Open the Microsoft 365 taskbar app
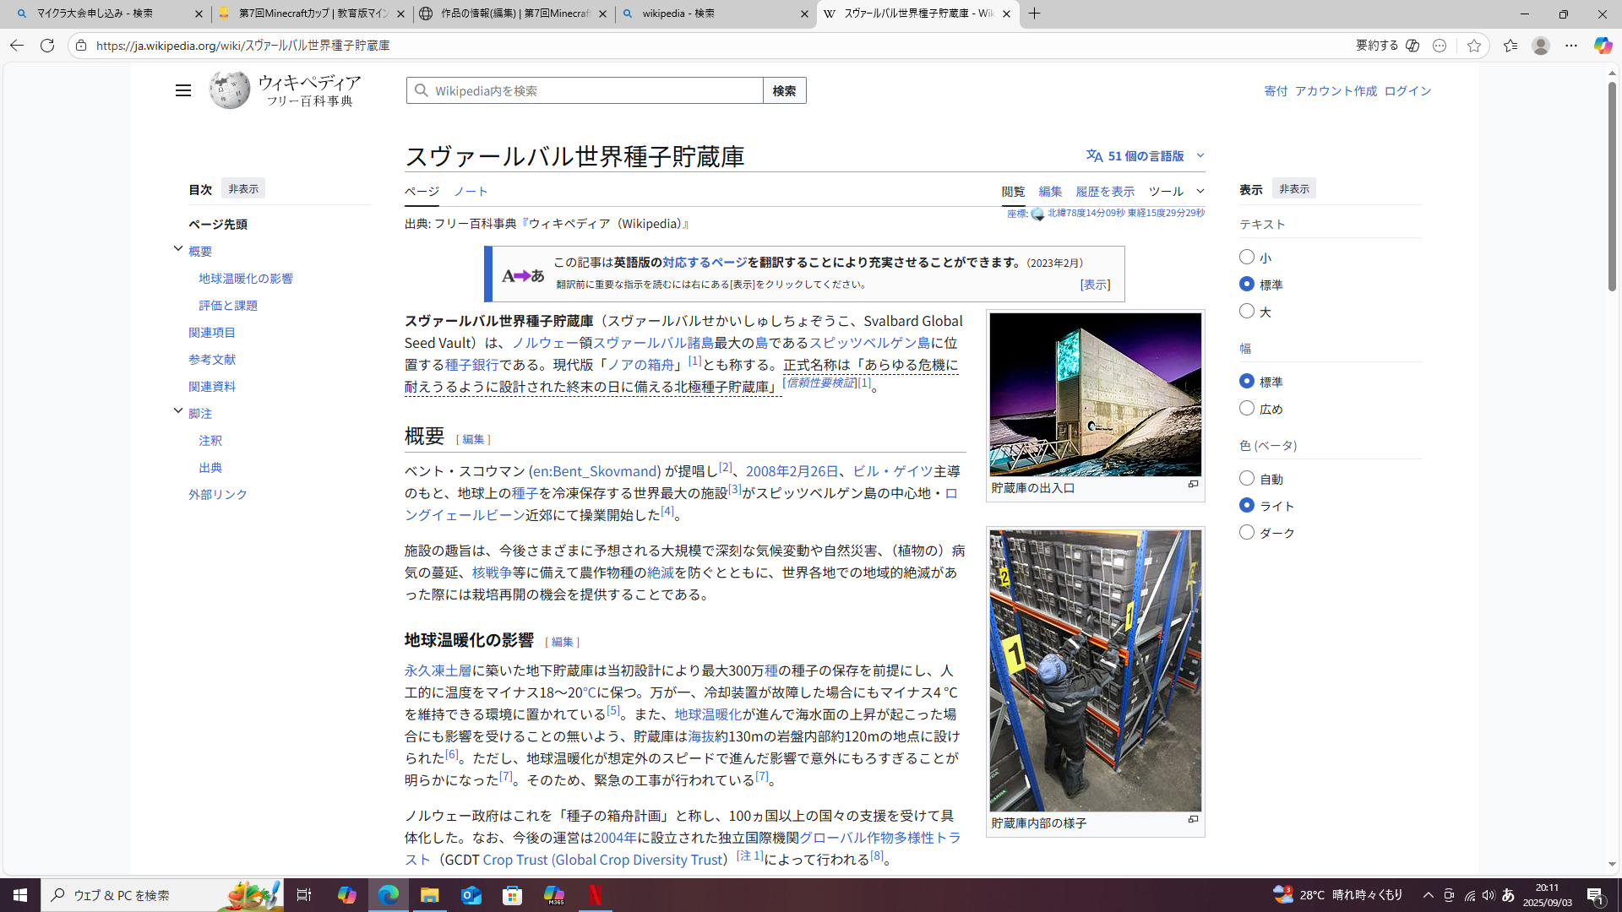Image resolution: width=1622 pixels, height=912 pixels. [x=554, y=895]
